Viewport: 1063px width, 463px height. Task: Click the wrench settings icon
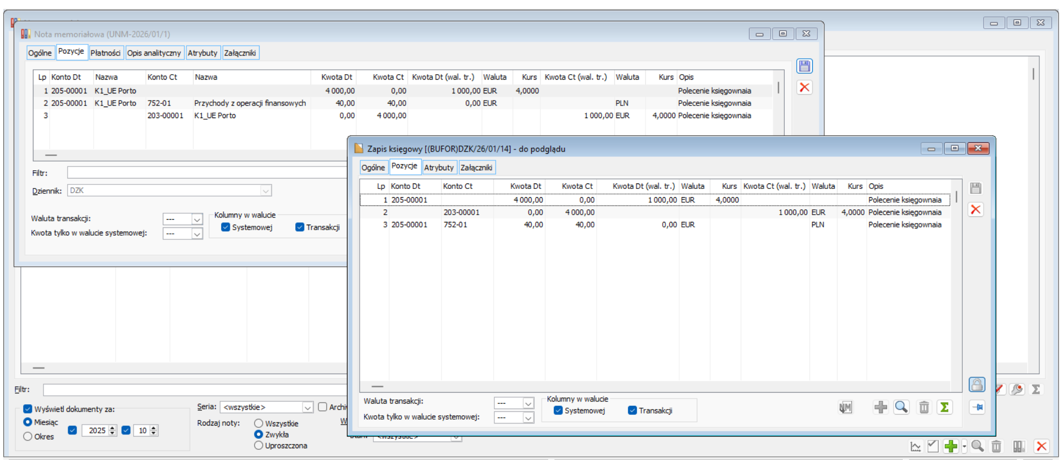[1017, 389]
